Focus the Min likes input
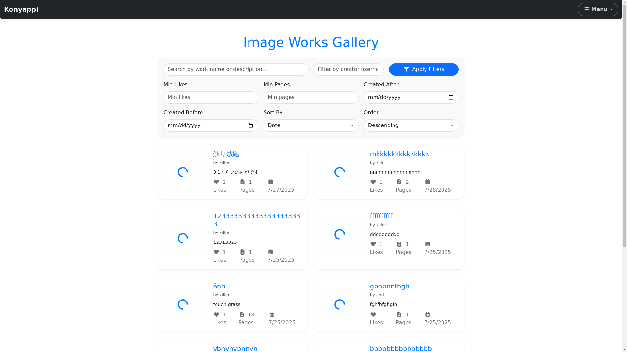 [211, 97]
